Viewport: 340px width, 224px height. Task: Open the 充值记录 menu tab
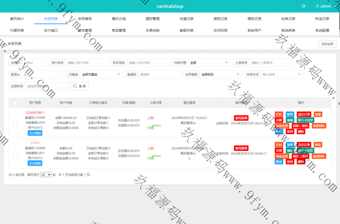tap(186, 19)
